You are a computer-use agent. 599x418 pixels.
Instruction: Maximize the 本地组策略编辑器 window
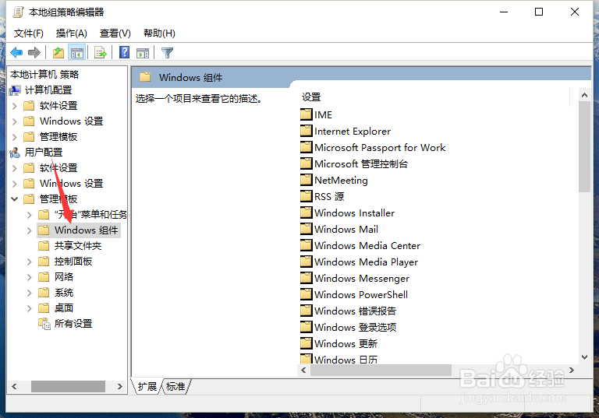539,12
